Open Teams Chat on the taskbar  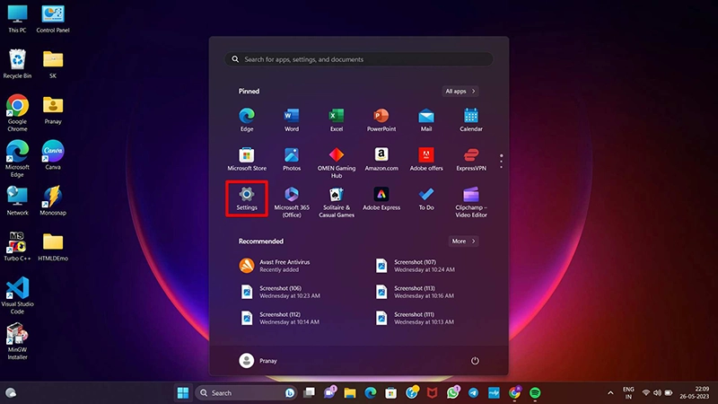329,392
